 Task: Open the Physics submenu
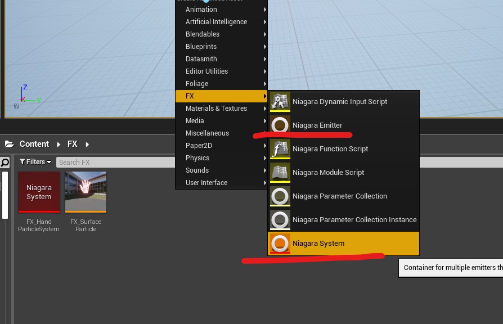coord(221,158)
